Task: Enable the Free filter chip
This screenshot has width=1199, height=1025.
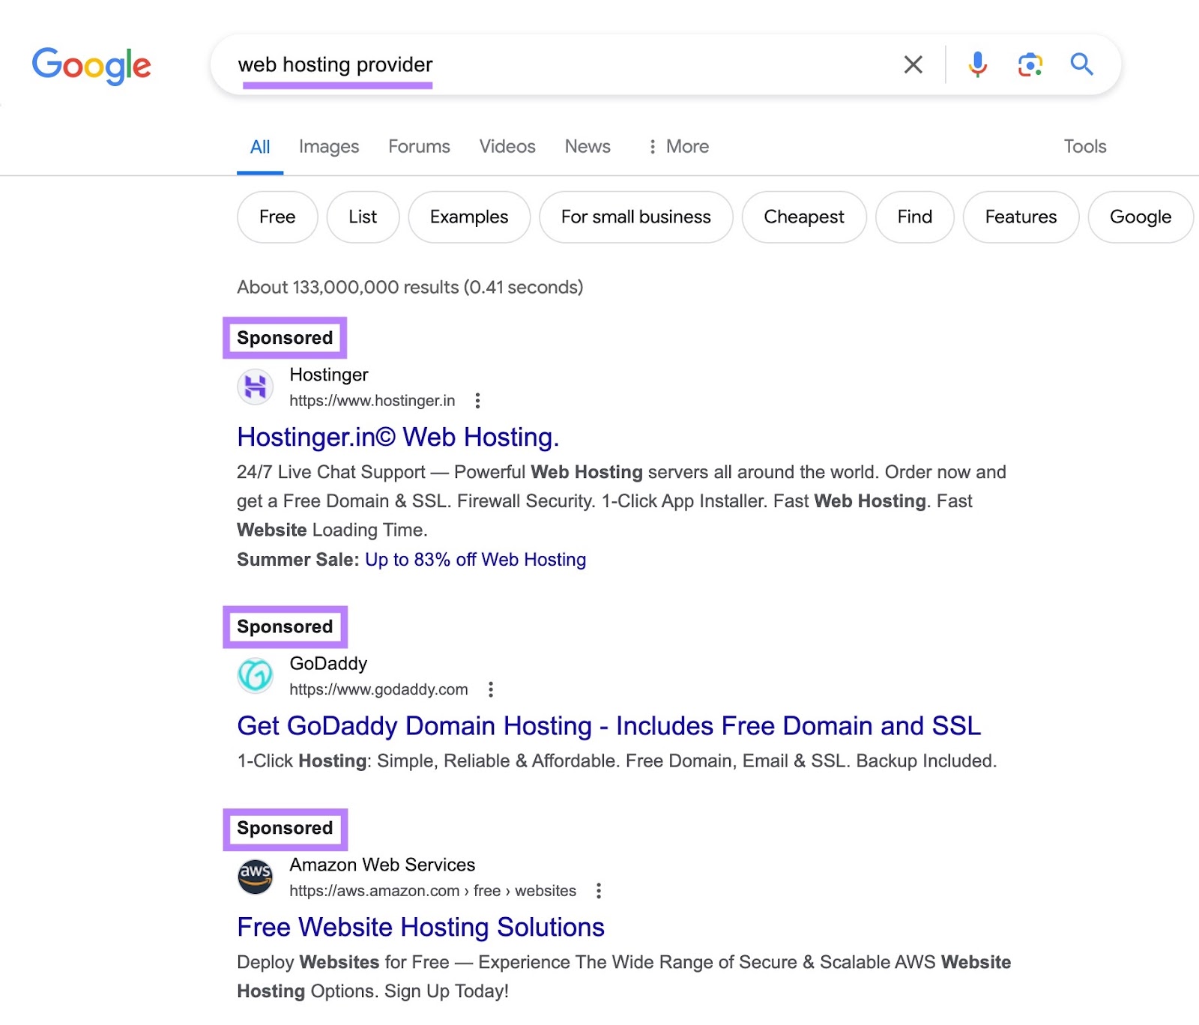Action: tap(277, 217)
